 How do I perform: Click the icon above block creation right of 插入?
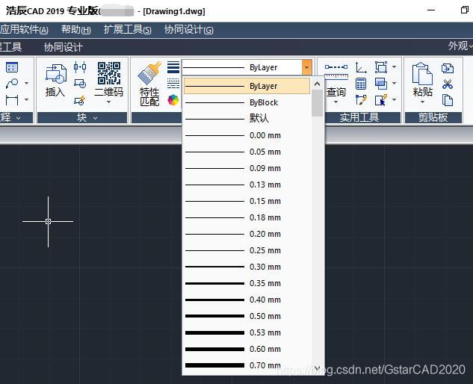coord(80,67)
